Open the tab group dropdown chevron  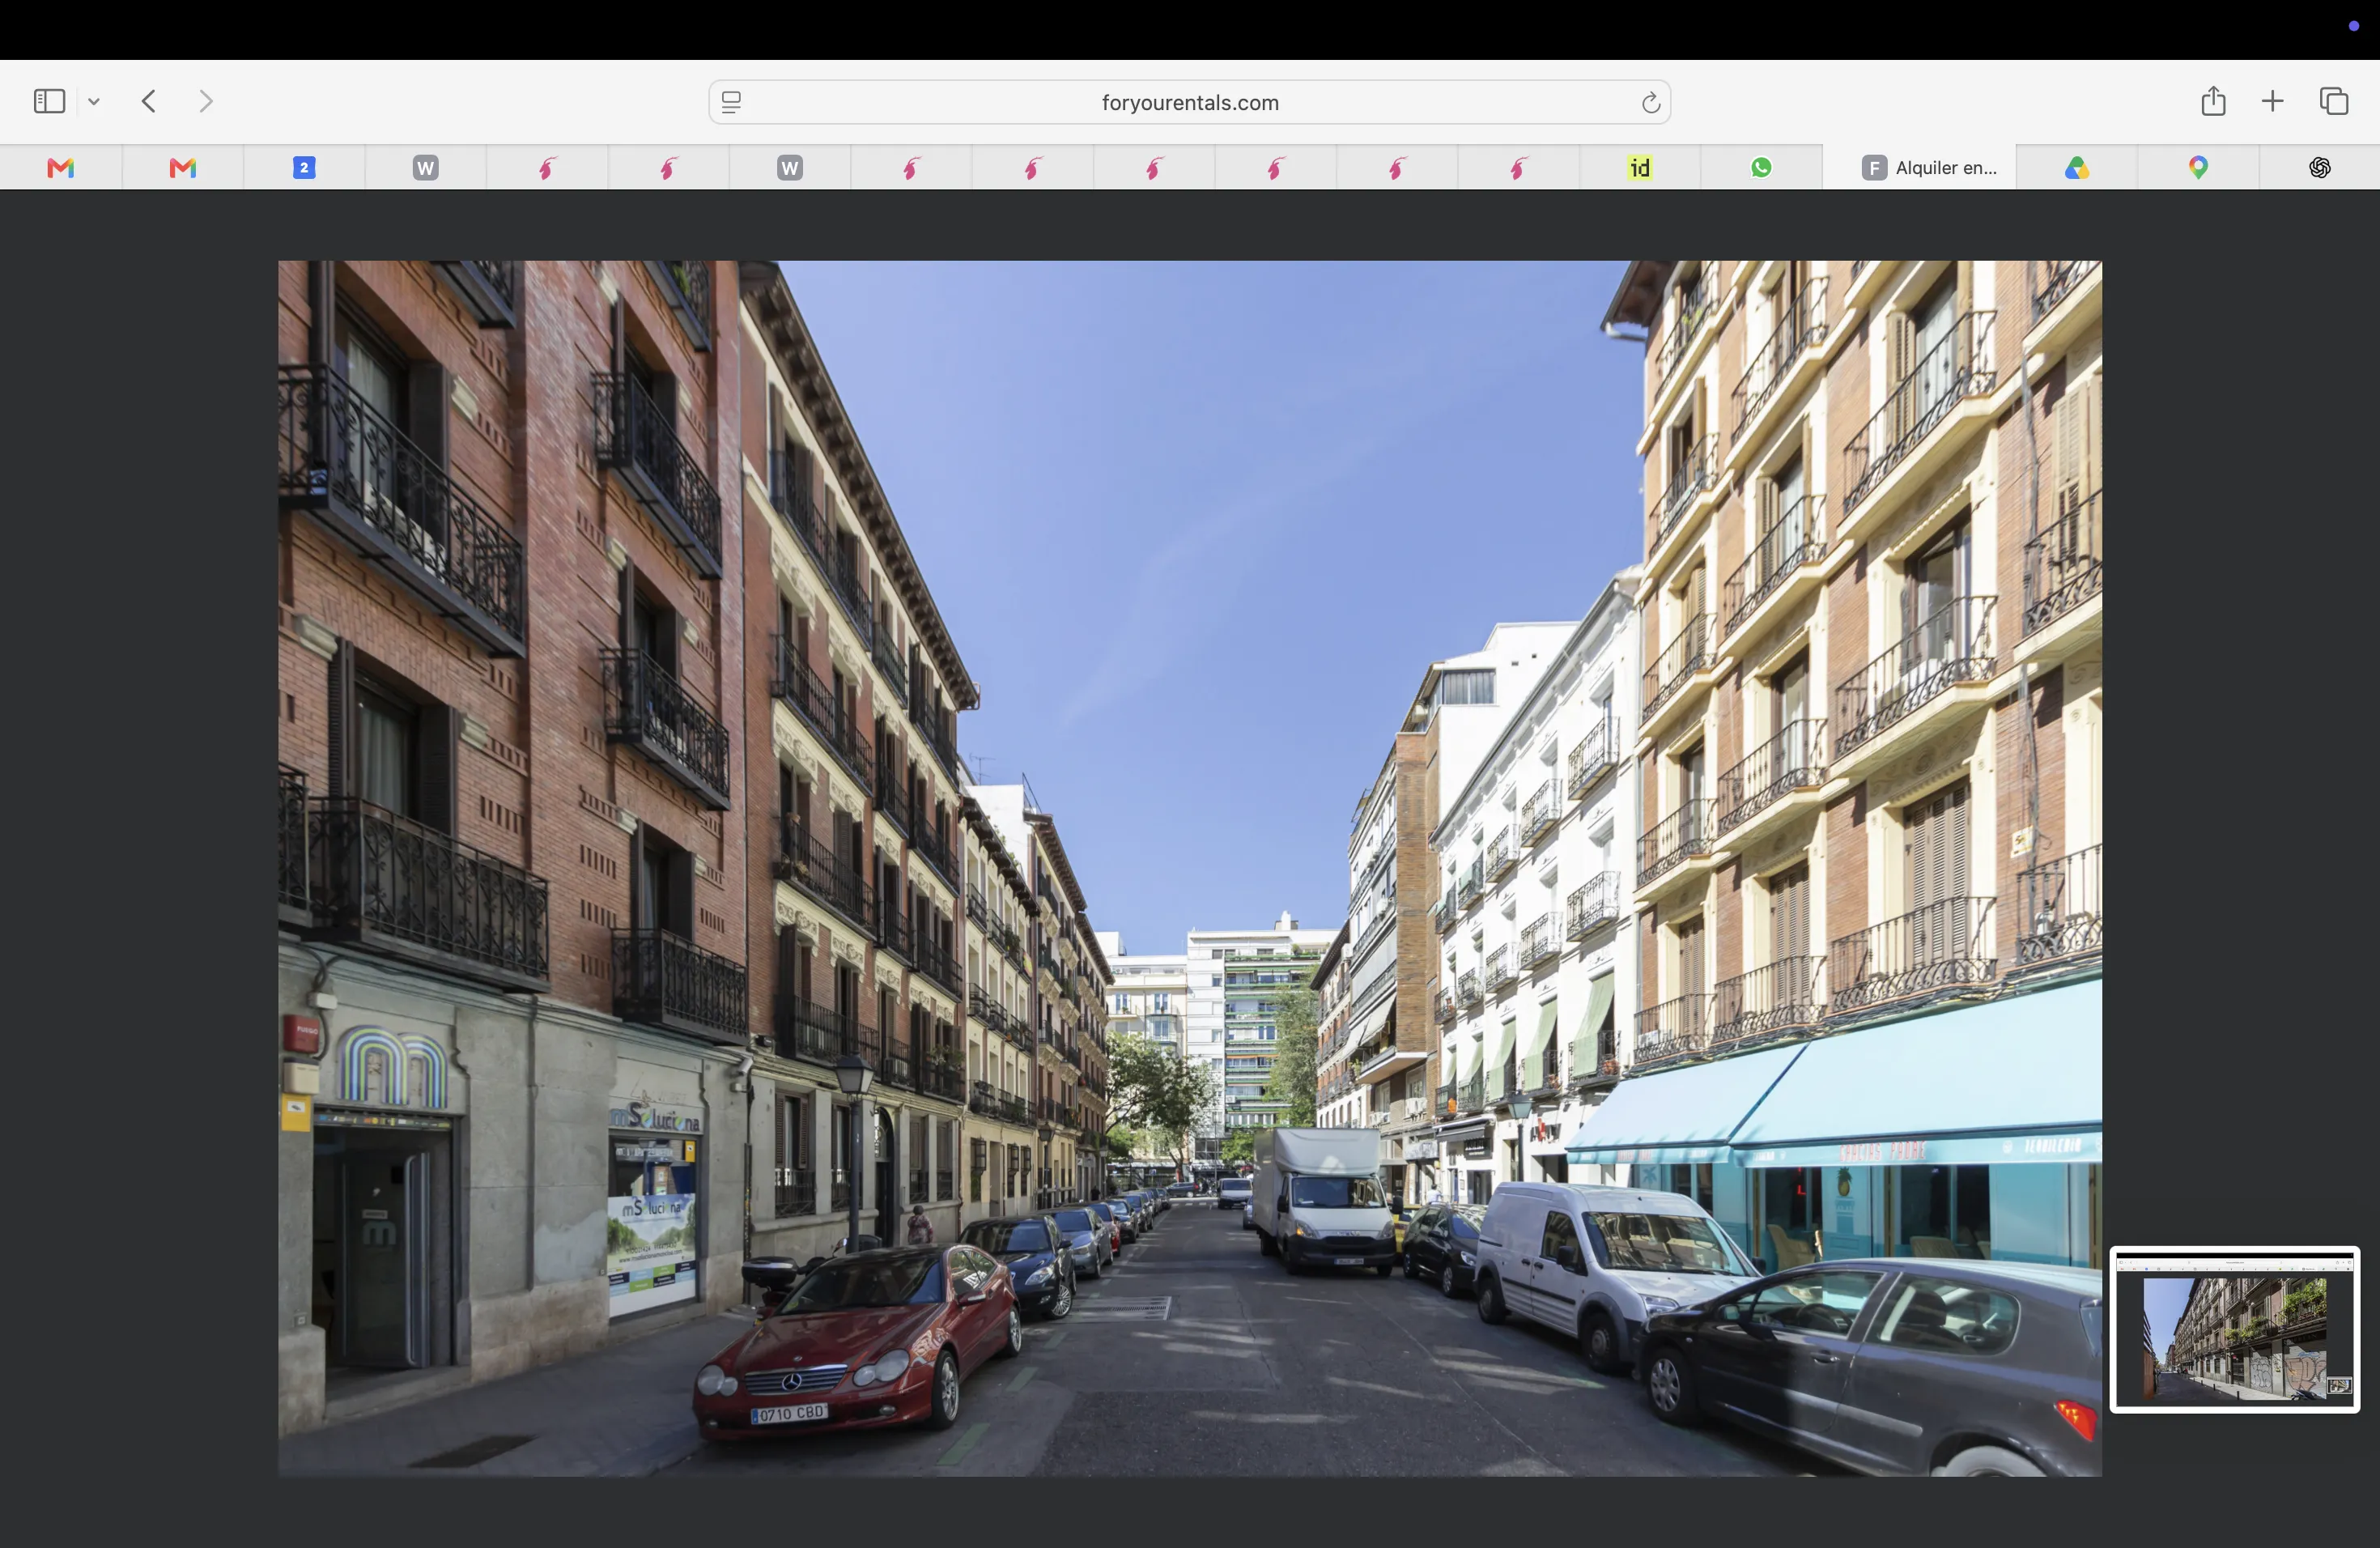click(94, 102)
